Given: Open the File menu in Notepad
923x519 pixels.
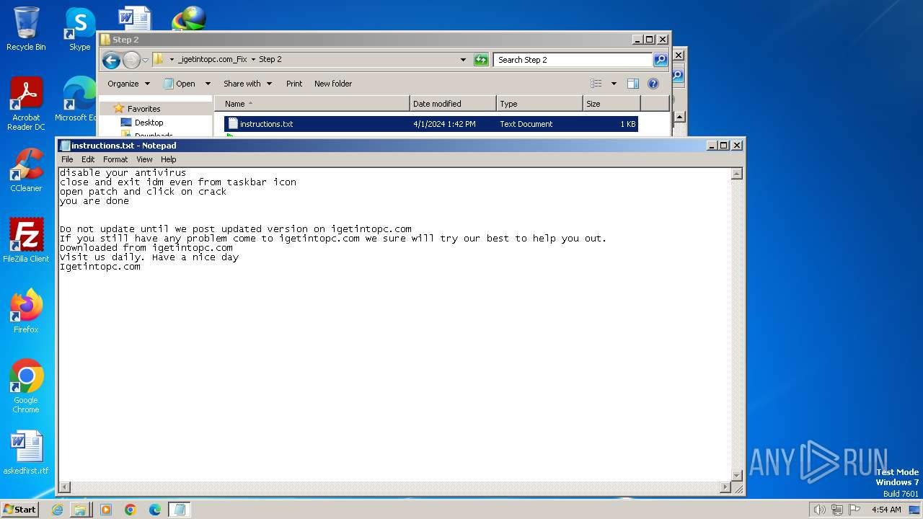Looking at the screenshot, I should pyautogui.click(x=67, y=159).
